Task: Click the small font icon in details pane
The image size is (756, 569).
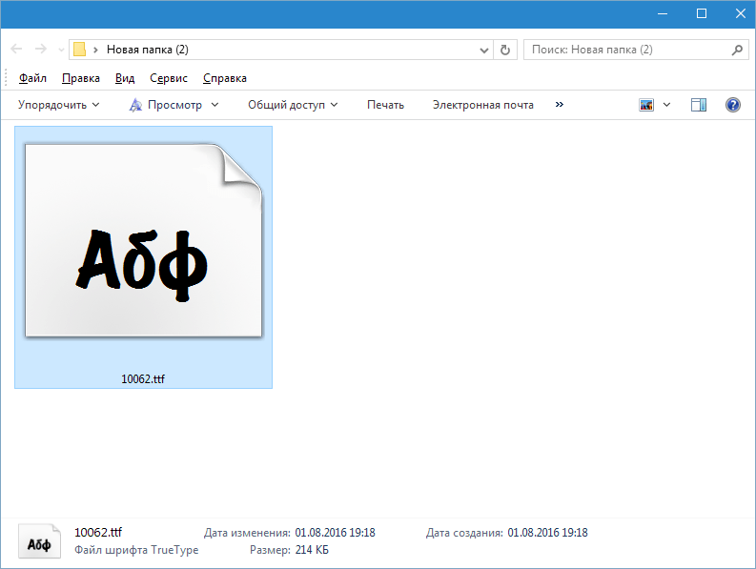Action: point(39,541)
